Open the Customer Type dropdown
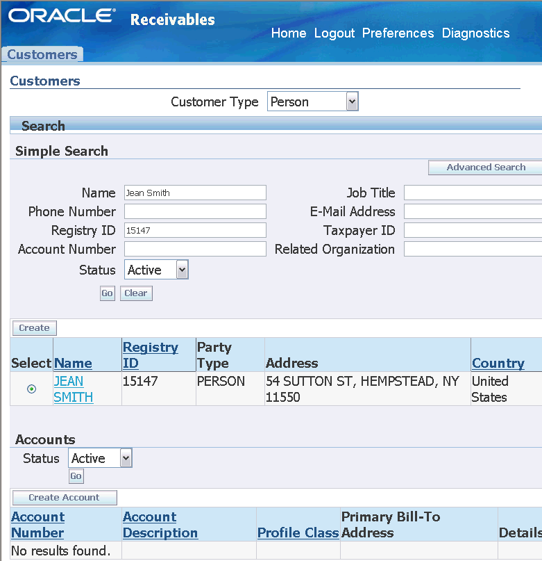The image size is (542, 561). [x=312, y=101]
